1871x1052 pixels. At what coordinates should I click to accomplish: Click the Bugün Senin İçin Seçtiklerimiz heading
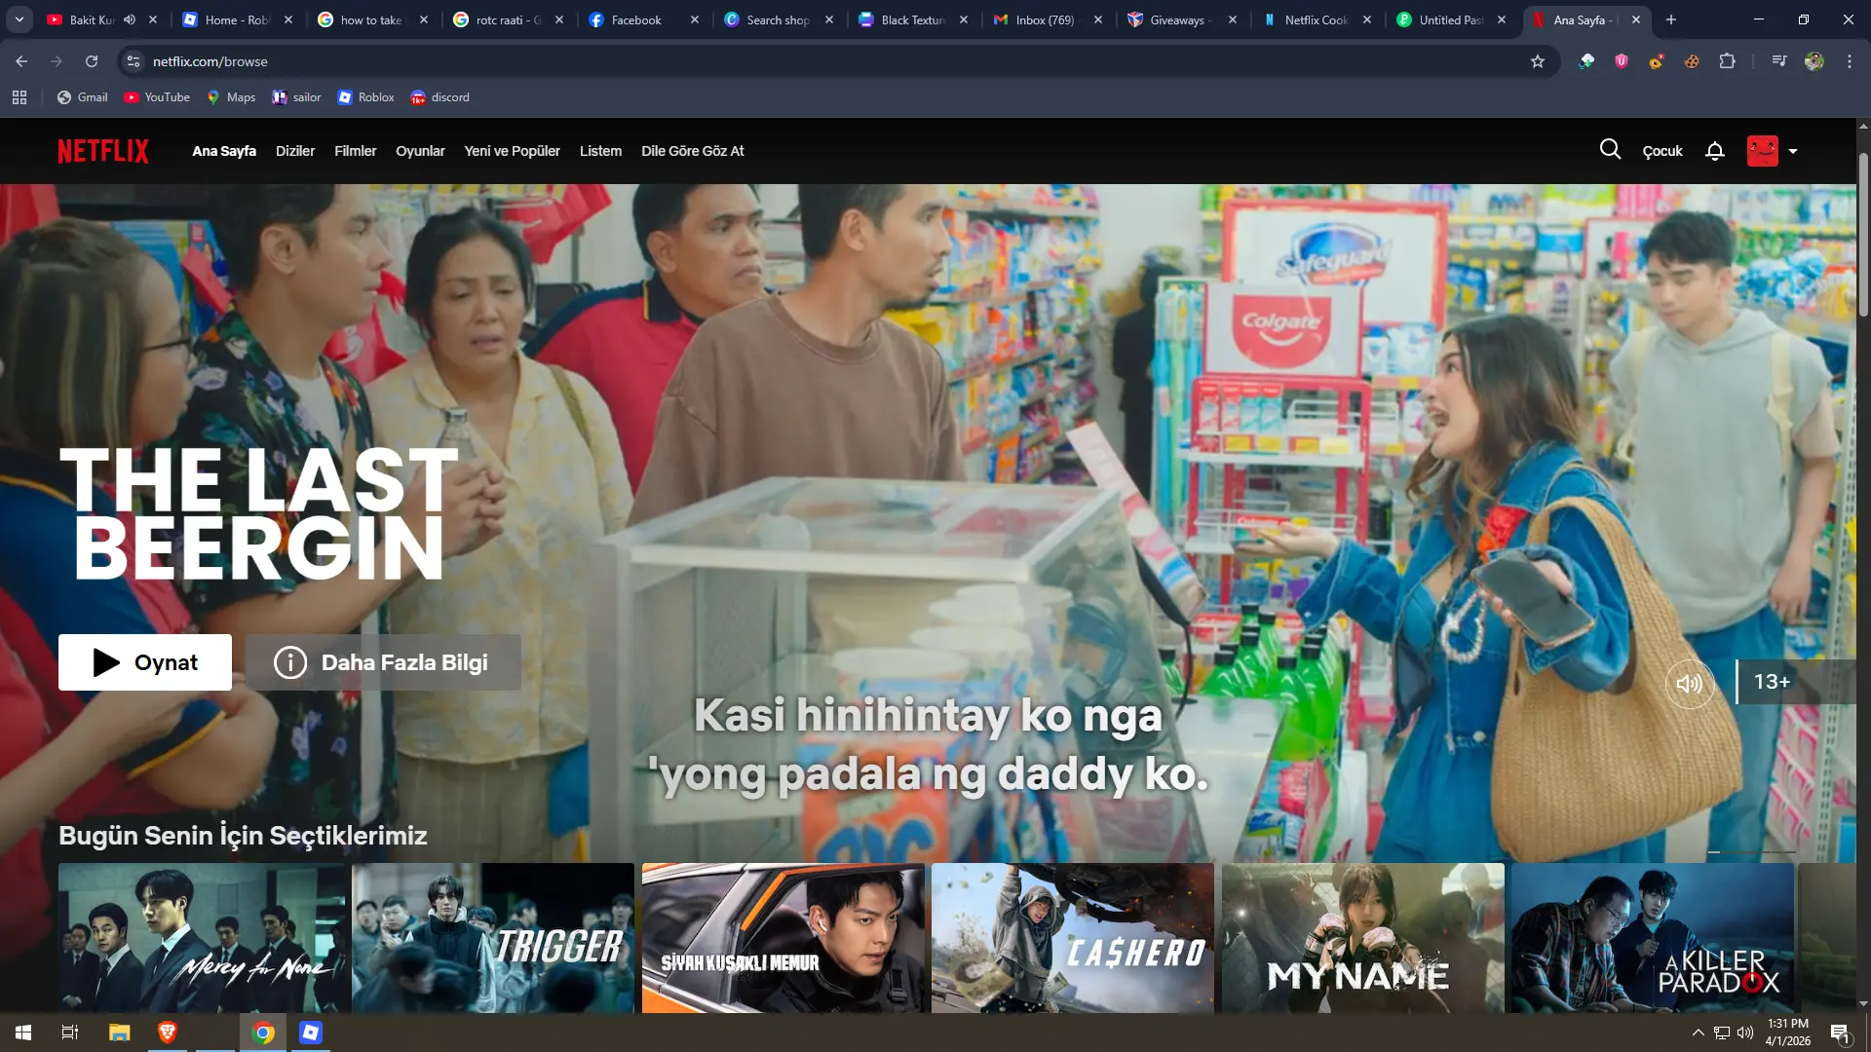click(243, 836)
